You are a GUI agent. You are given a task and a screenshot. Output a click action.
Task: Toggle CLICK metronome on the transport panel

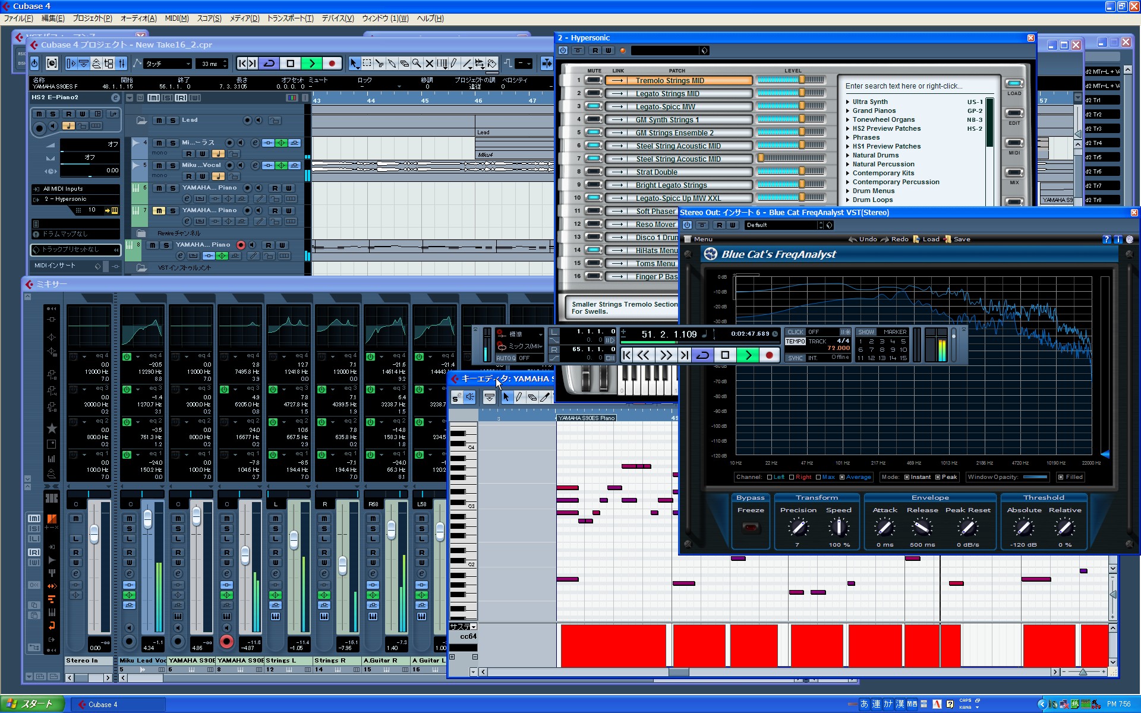pyautogui.click(x=795, y=332)
